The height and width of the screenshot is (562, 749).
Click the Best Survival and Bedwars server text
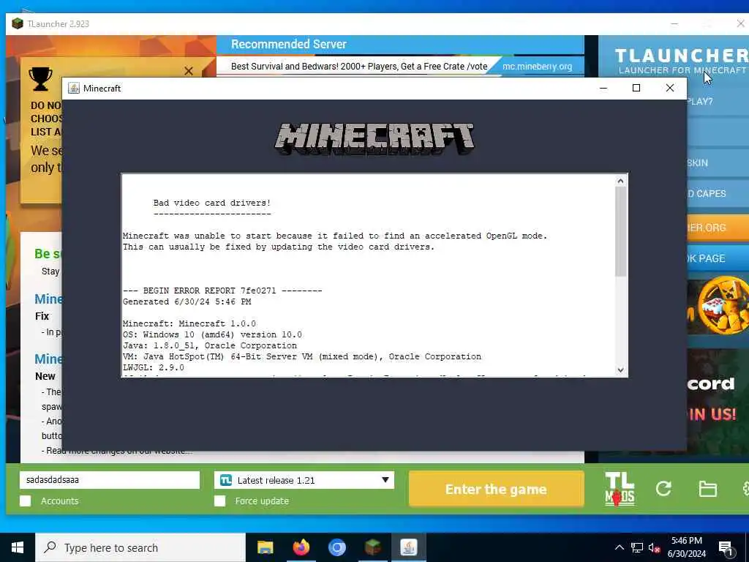click(x=359, y=67)
